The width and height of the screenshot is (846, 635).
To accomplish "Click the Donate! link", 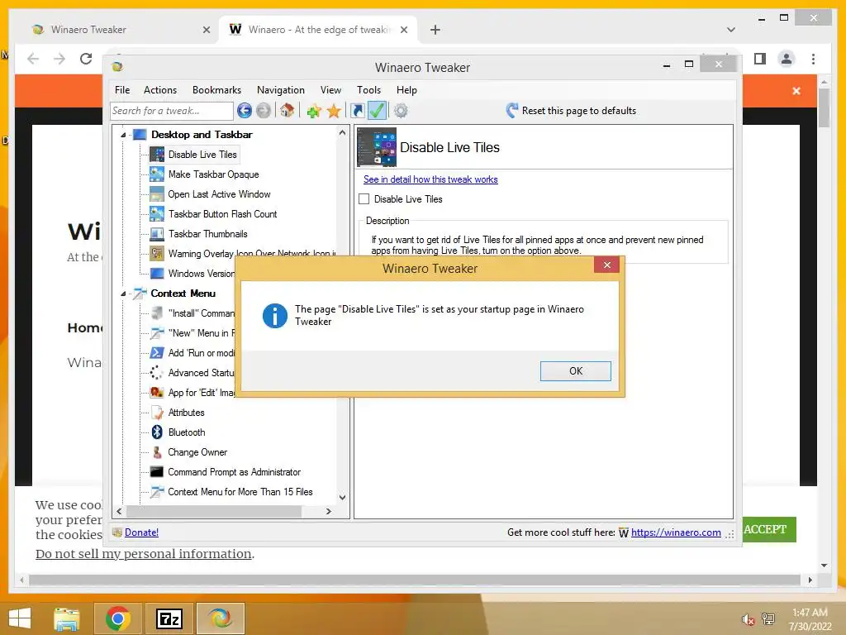I will (141, 532).
